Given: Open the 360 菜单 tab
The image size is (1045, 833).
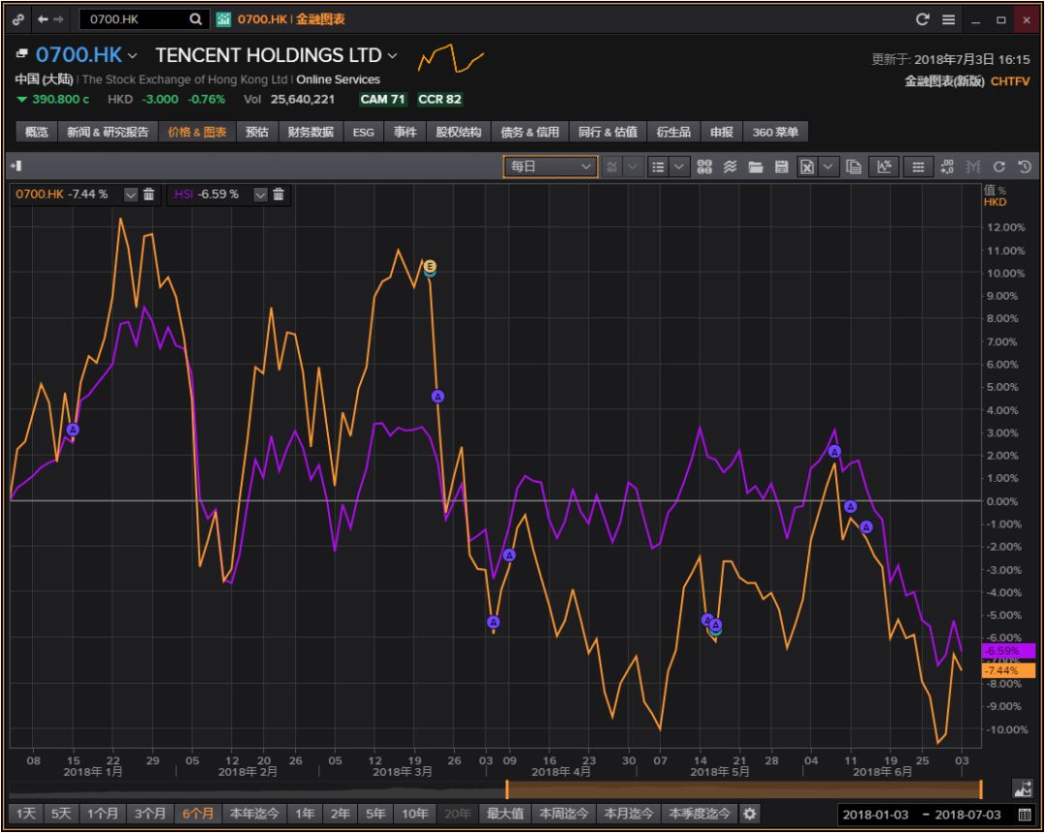Looking at the screenshot, I should point(776,132).
